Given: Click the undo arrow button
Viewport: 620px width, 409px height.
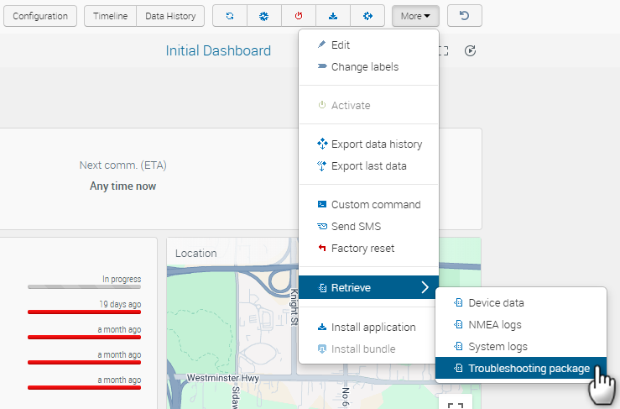Looking at the screenshot, I should click(x=464, y=16).
